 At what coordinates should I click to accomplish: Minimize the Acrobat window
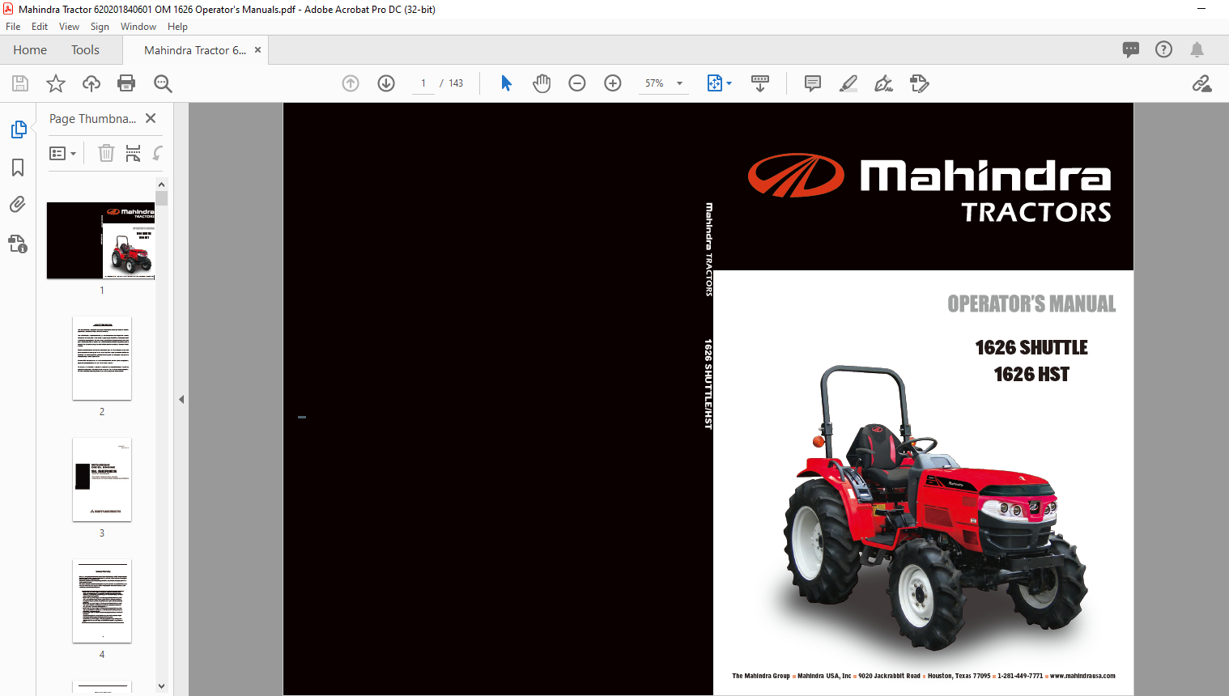[1201, 9]
